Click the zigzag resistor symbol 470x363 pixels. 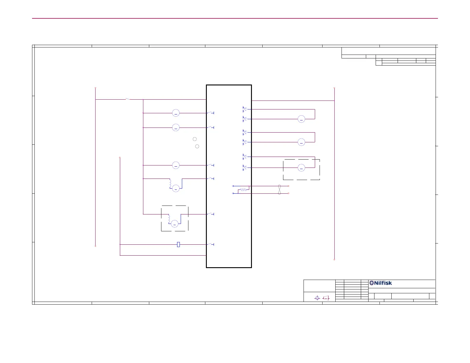243,189
